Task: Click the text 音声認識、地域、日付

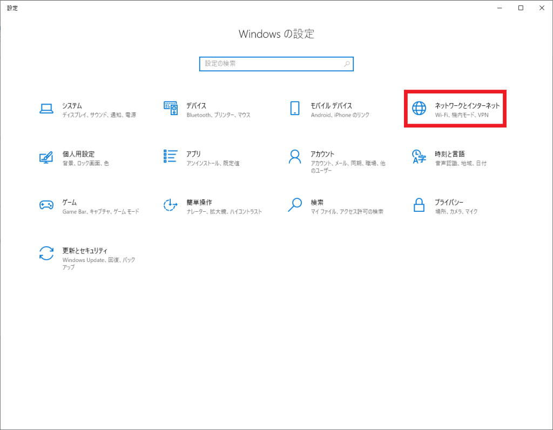Action: [461, 163]
